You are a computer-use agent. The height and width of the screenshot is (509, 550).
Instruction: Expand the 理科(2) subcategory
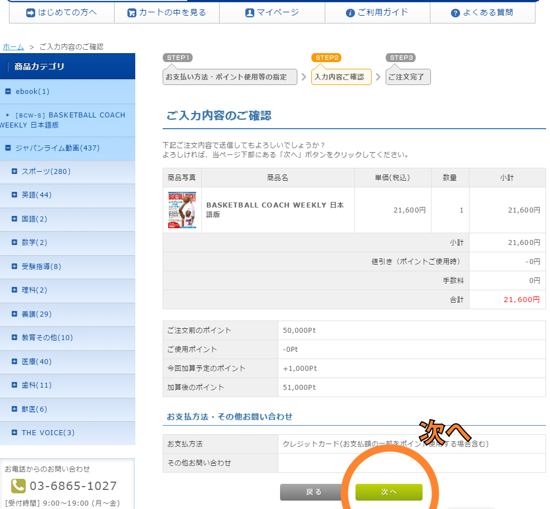(15, 290)
